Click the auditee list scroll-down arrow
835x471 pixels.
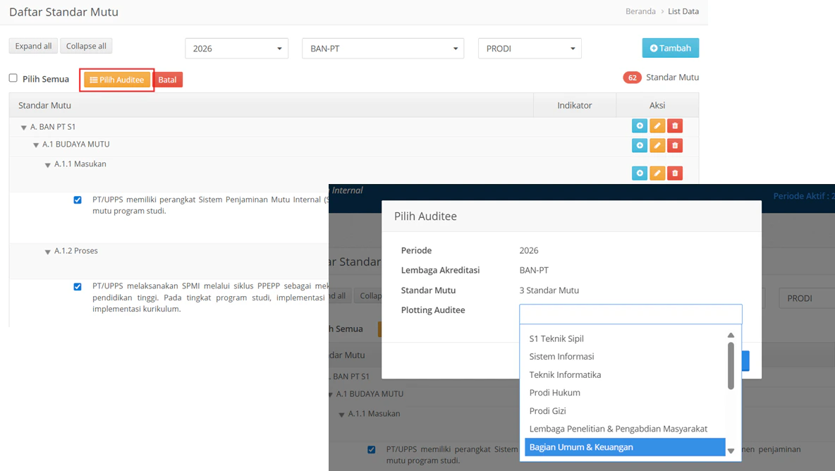pos(731,451)
